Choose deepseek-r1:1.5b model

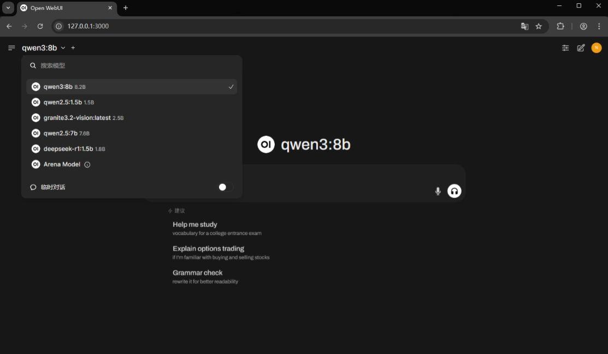(x=68, y=148)
